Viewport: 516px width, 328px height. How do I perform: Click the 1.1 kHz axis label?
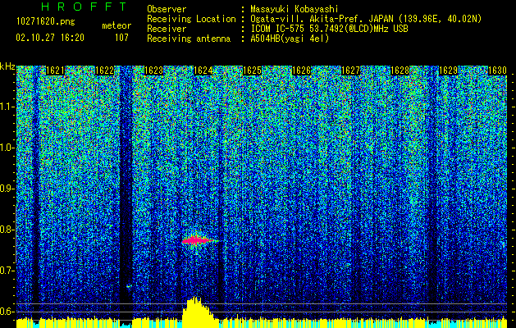tap(7, 107)
